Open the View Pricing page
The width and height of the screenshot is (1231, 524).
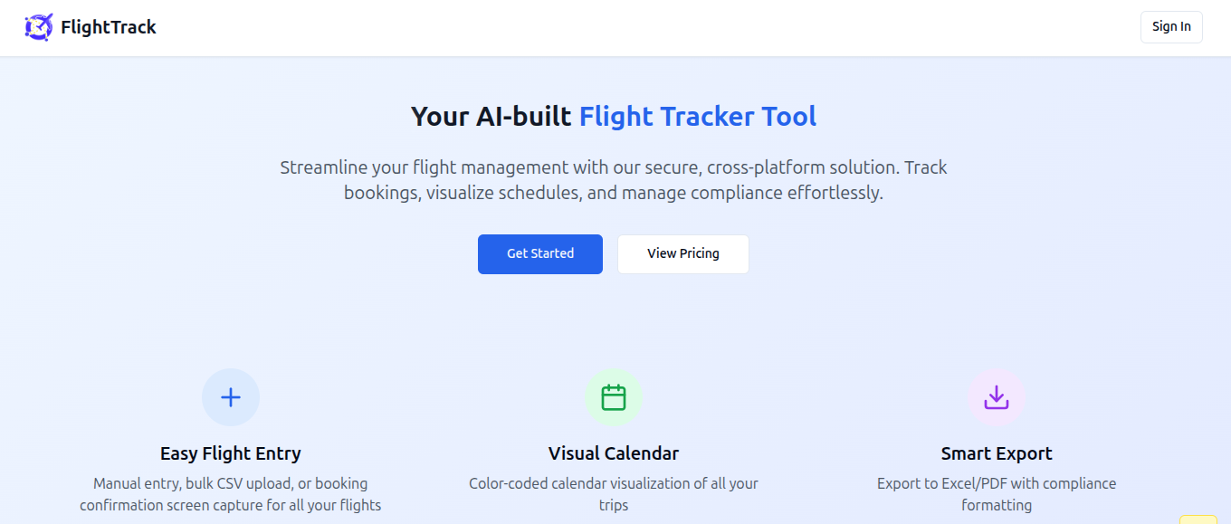click(x=682, y=253)
